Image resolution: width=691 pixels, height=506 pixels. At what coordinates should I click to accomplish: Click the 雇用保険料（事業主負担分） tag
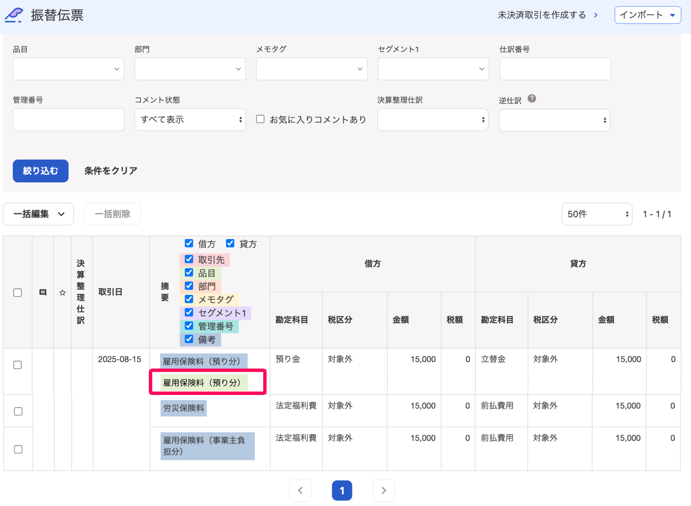click(207, 446)
